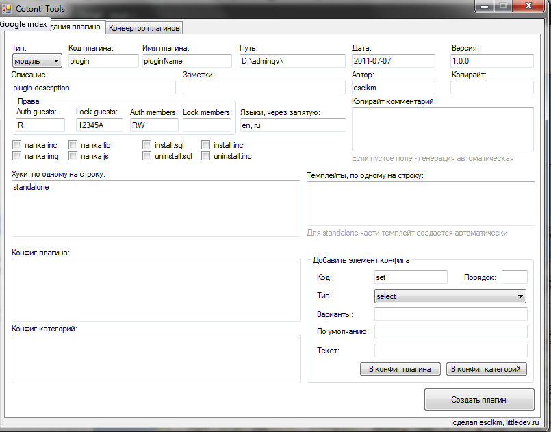Open the Тип dropdown showing модуль
Viewport: 551px width, 432px height.
pyautogui.click(x=37, y=61)
